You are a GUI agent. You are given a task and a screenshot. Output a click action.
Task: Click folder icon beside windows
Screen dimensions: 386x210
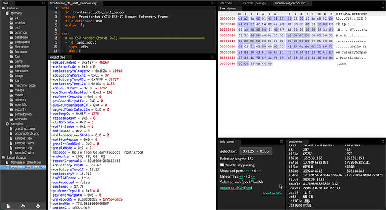(11, 119)
